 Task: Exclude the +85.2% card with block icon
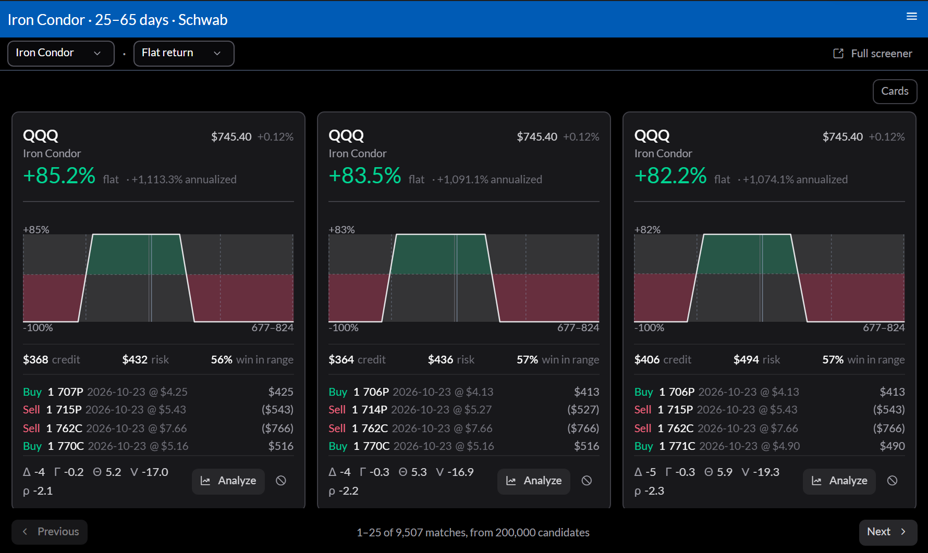click(281, 481)
